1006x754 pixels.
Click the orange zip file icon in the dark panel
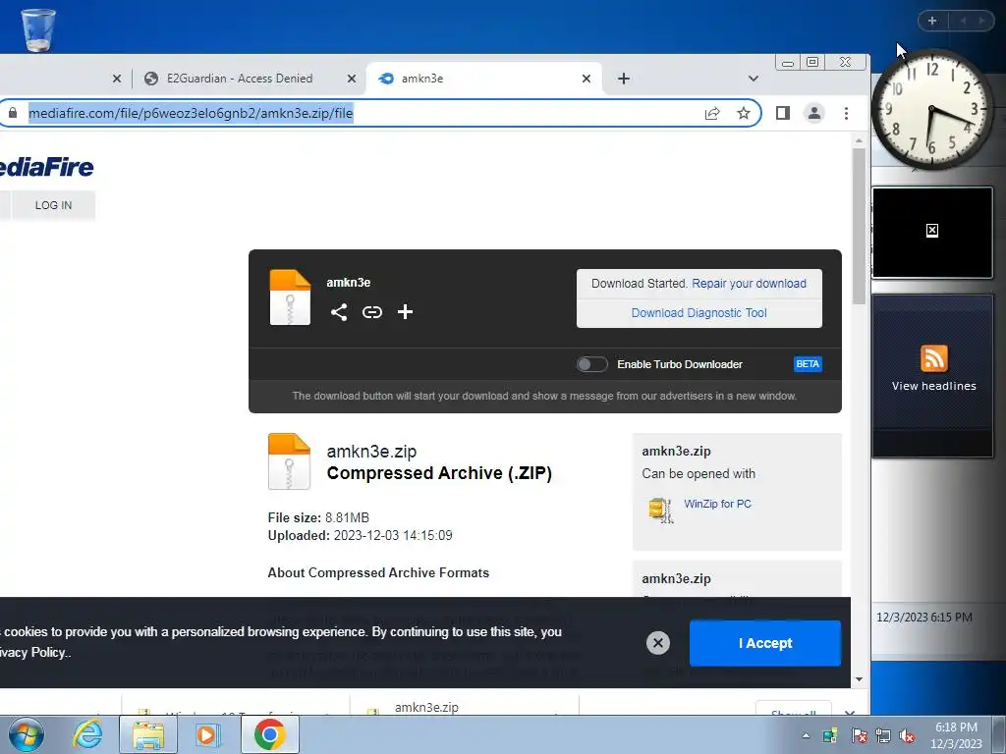point(290,297)
